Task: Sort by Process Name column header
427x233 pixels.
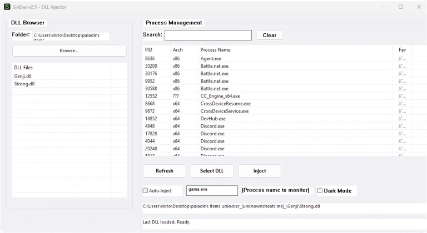Action: 295,50
